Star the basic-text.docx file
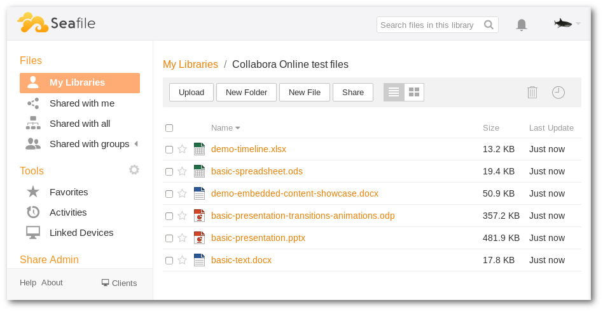603x312 pixels. coord(183,260)
